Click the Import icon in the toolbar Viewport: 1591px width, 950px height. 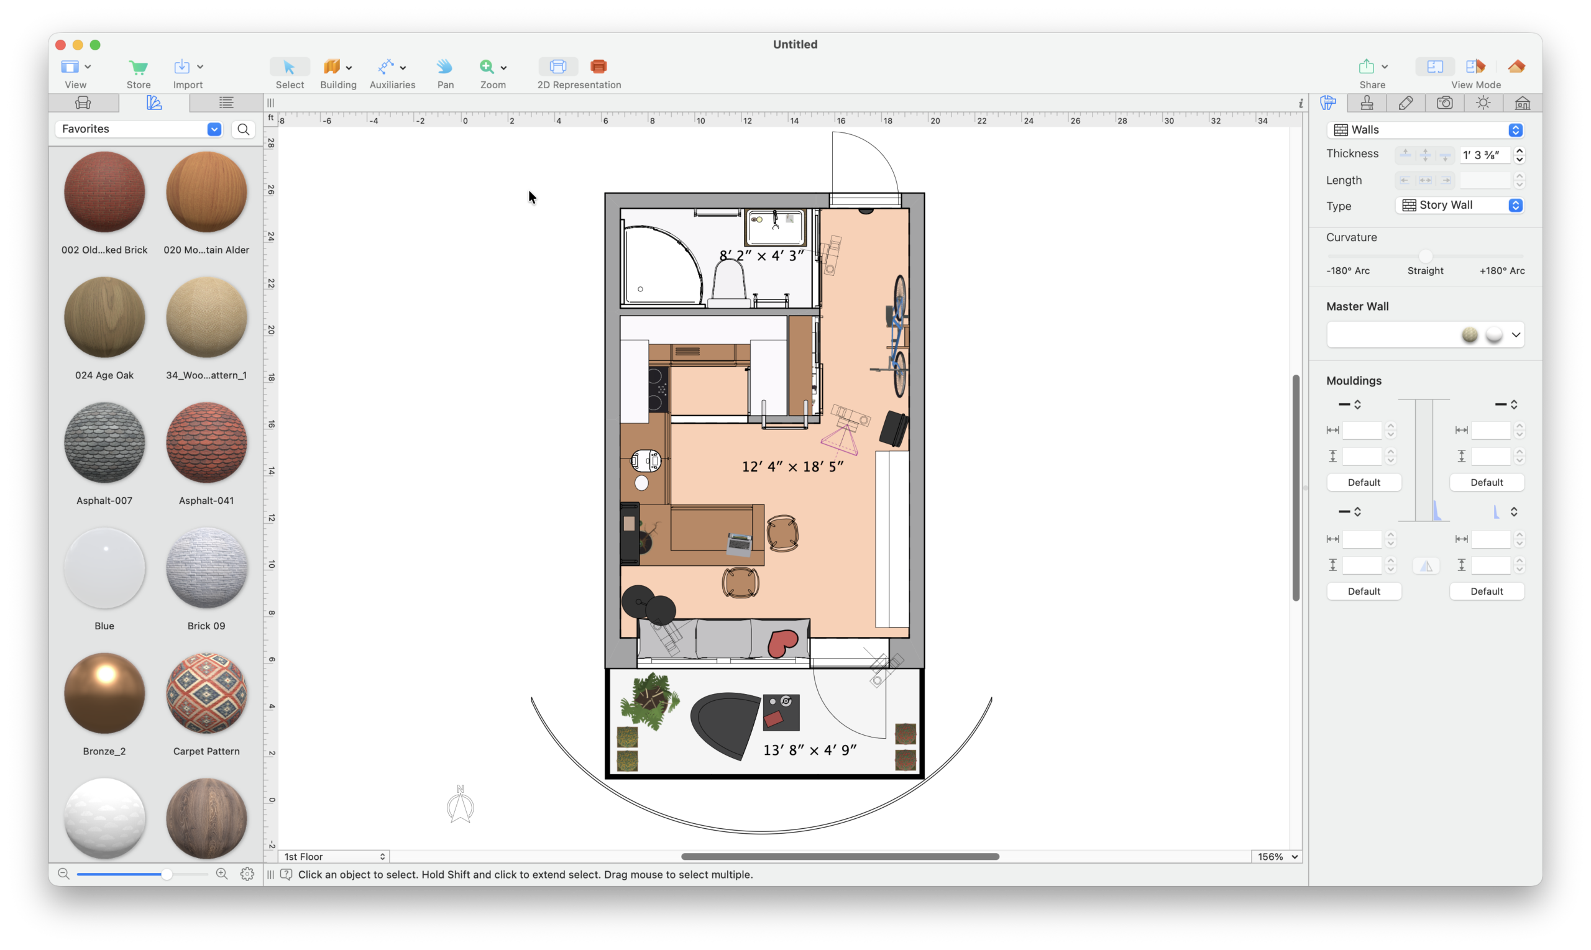tap(182, 66)
